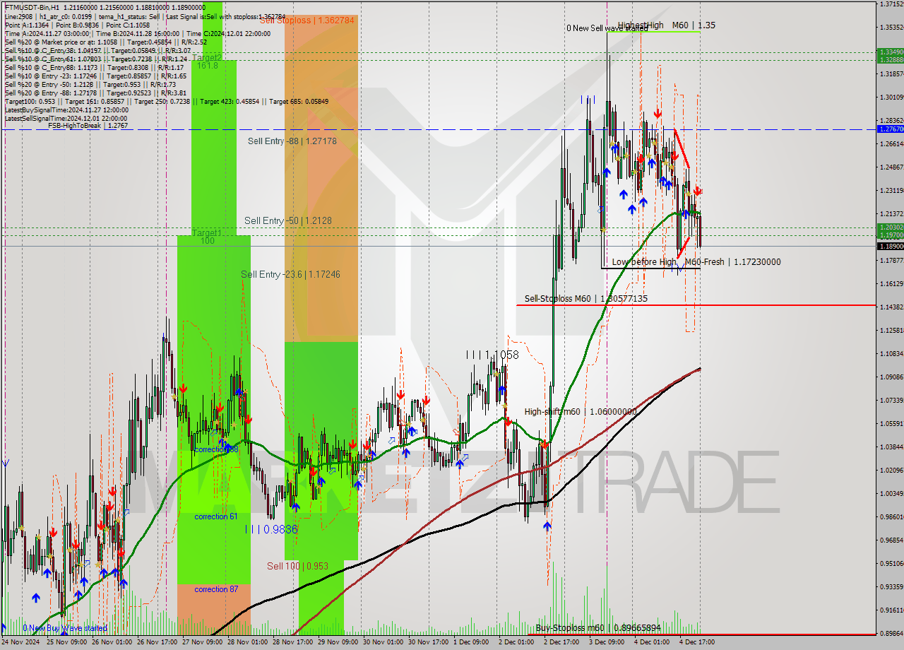Click the 3 Dec 09:00 time axis label

click(x=606, y=643)
